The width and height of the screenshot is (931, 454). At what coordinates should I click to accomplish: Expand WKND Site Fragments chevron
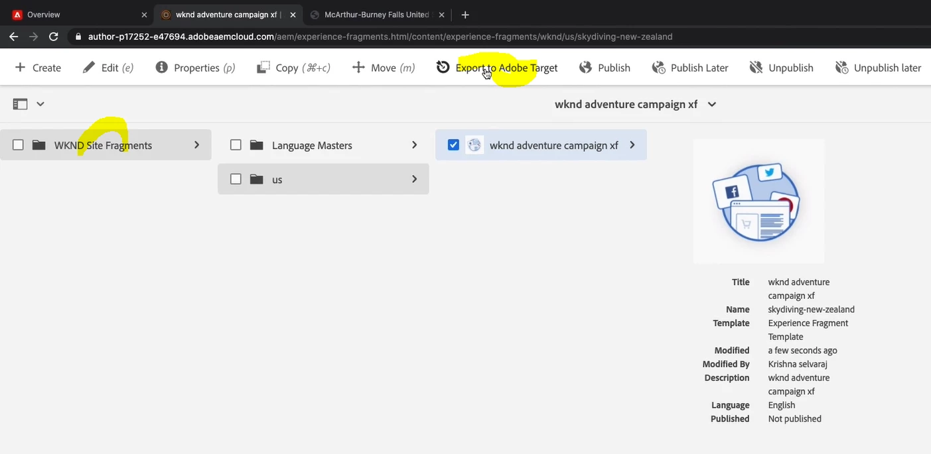click(196, 144)
